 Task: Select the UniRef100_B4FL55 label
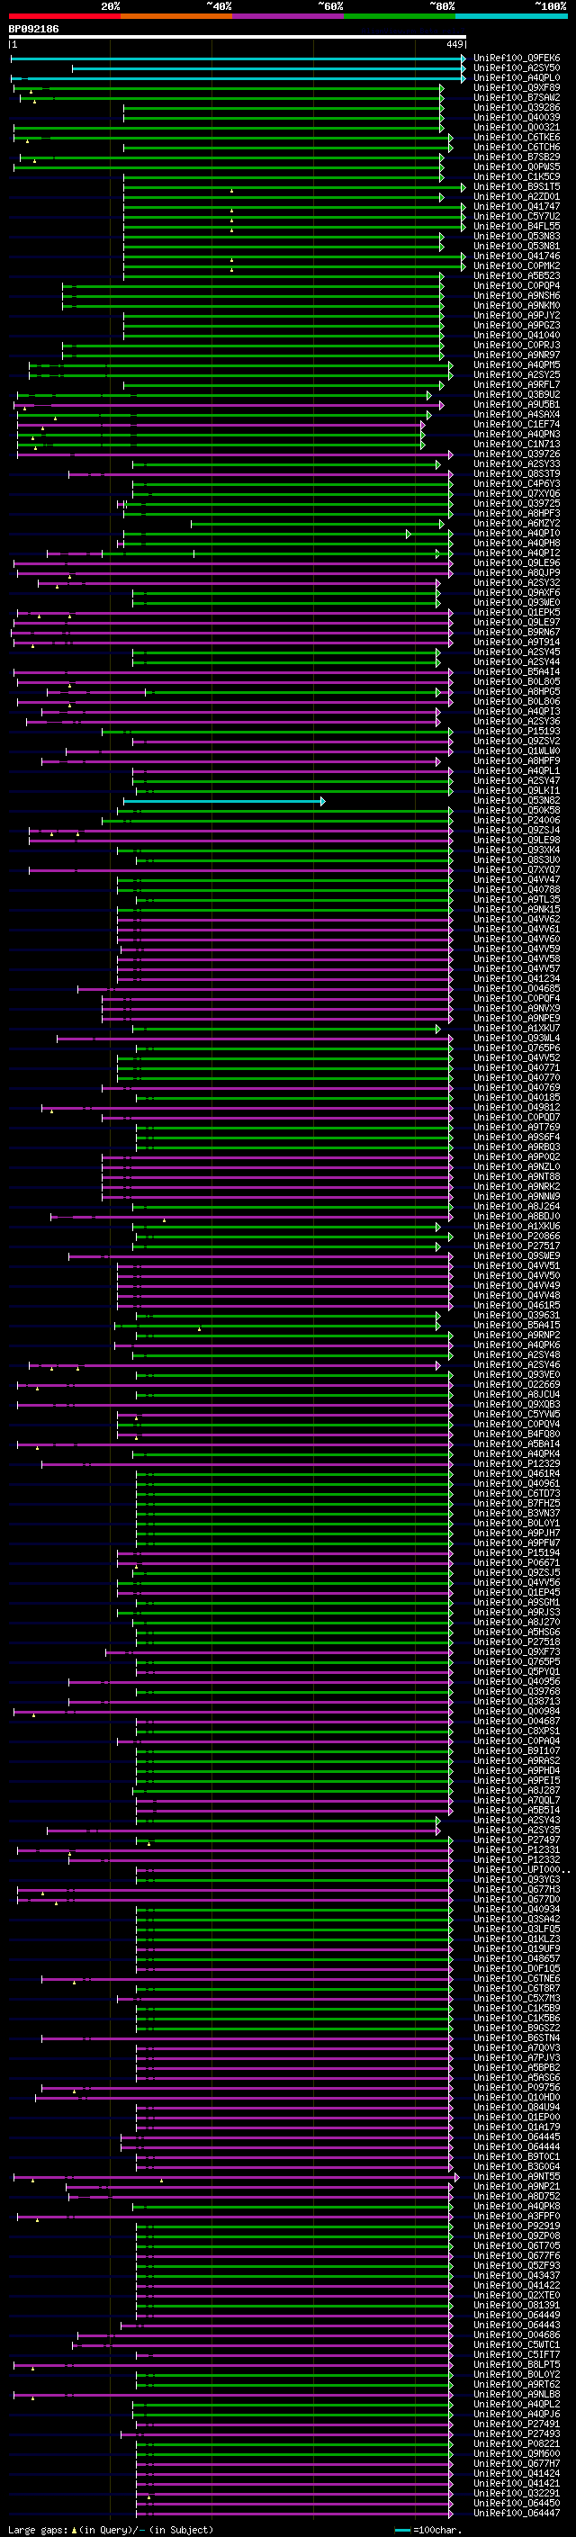516,227
